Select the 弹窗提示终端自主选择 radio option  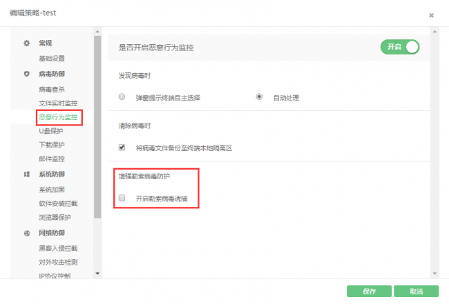pos(122,97)
